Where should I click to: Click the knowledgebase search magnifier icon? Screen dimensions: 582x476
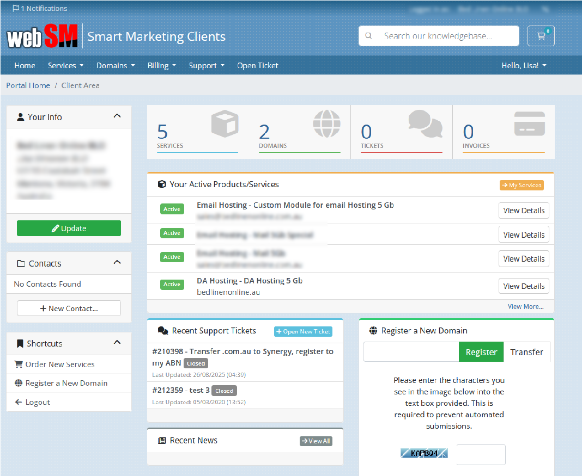point(369,36)
